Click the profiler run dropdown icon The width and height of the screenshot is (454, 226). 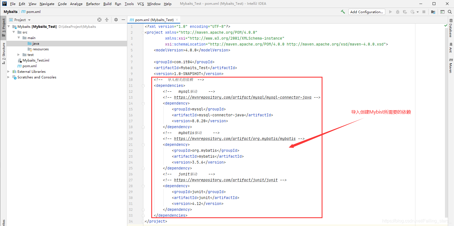(x=414, y=12)
